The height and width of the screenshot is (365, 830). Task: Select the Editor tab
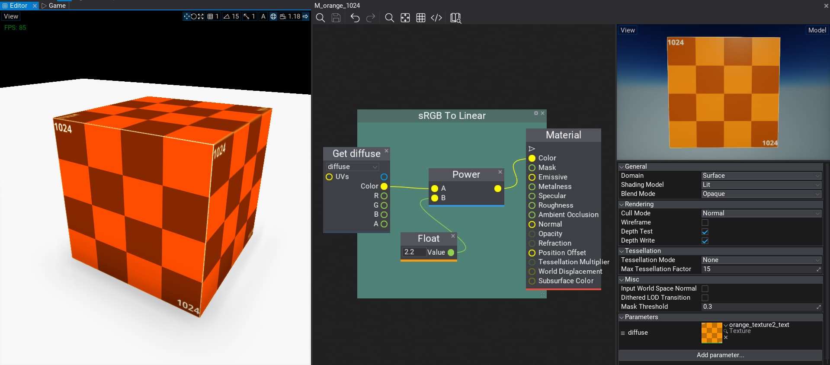tap(18, 6)
